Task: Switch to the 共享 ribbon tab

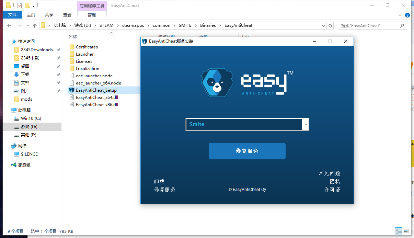Action: 49,15
